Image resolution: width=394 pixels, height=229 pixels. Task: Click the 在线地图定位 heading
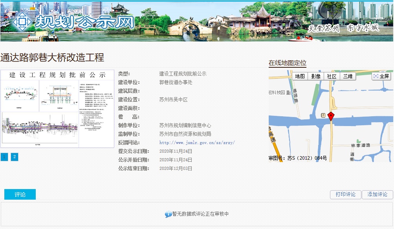click(x=287, y=63)
